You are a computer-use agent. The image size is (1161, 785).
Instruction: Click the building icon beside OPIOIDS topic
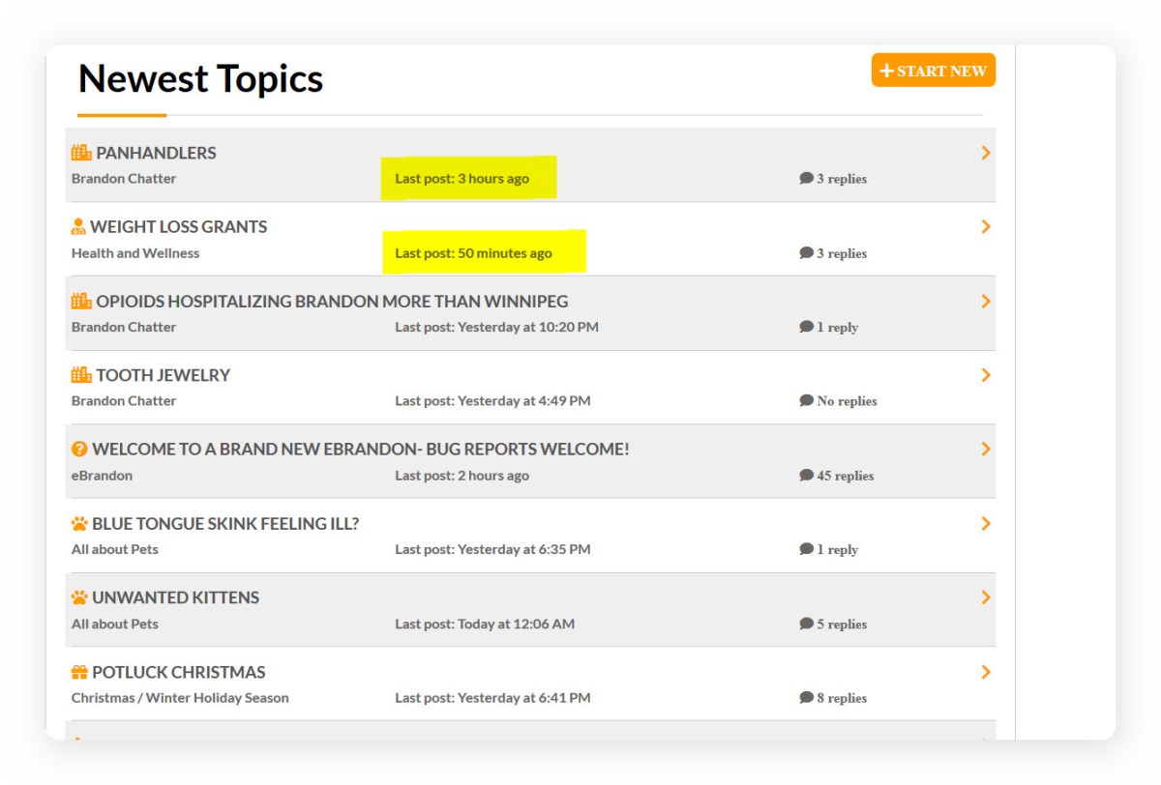click(81, 302)
